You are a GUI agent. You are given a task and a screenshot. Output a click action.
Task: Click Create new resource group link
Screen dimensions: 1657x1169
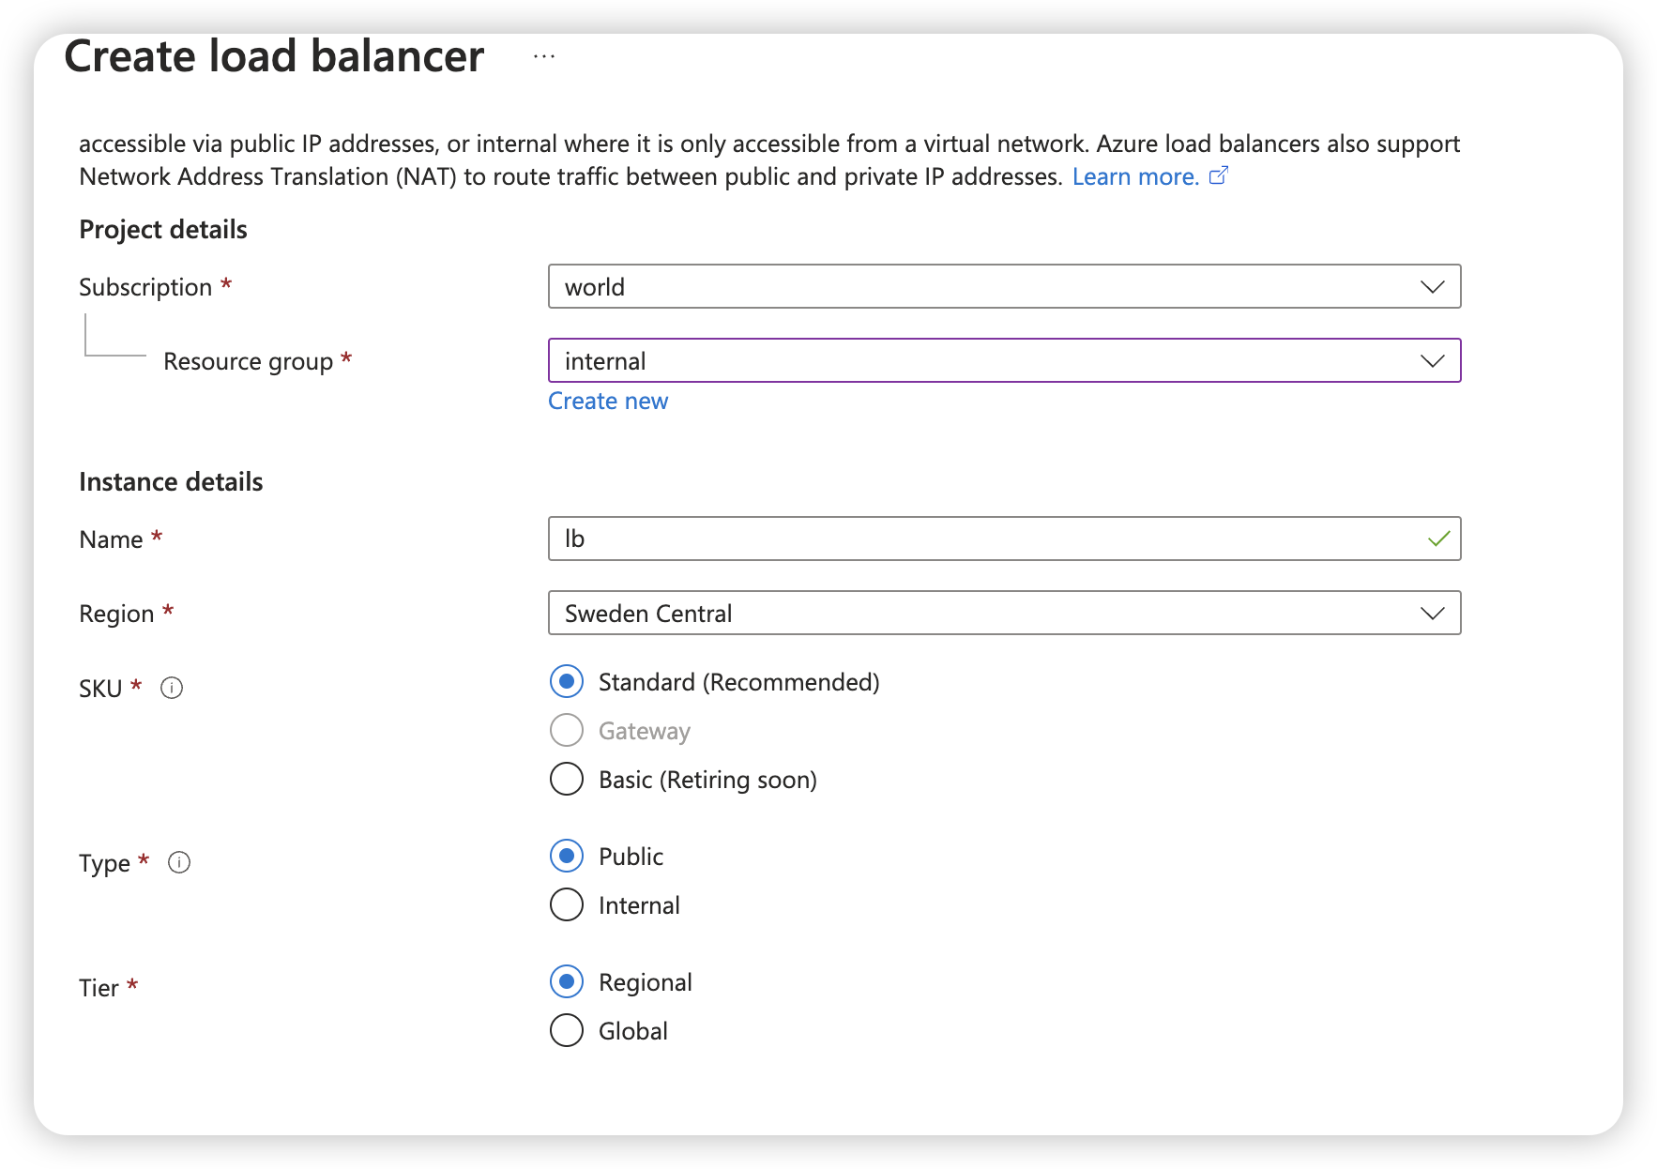tap(608, 401)
